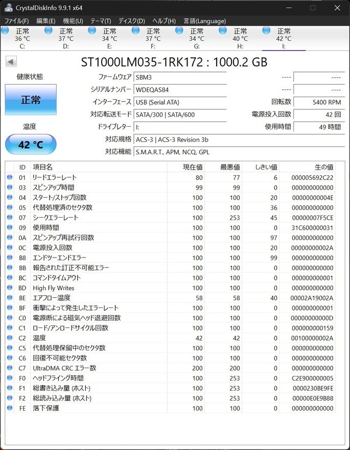Viewport: 350px width, 450px height.
Task: Click raw value 000005692C22
Action: coord(312,177)
